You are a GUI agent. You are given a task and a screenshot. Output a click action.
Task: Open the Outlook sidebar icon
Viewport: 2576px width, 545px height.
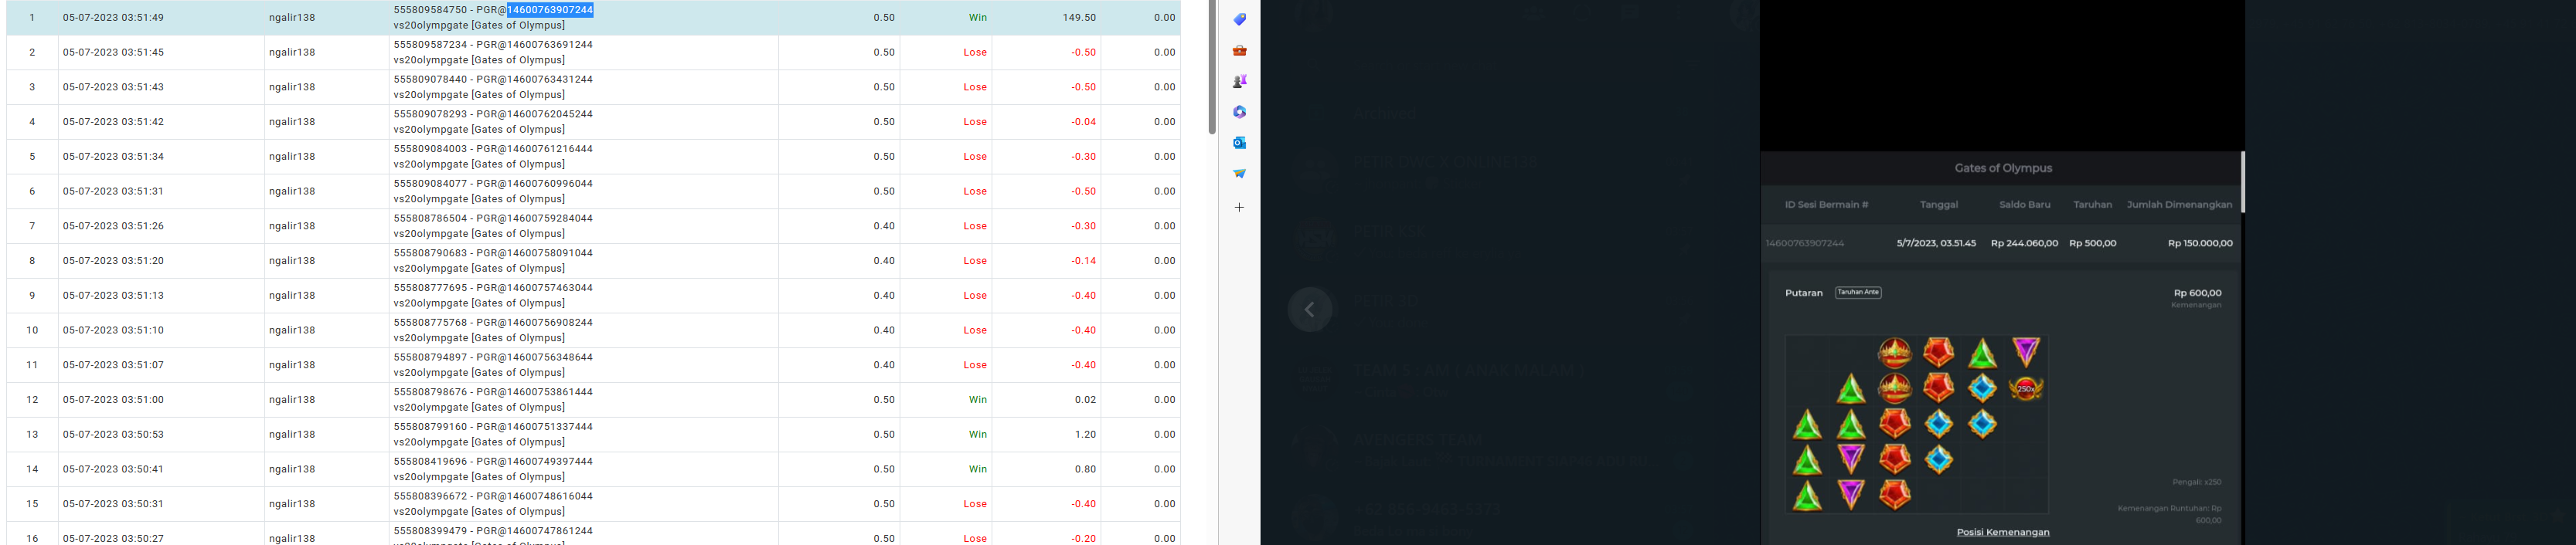pos(1239,143)
